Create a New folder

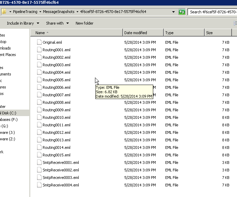[x=84, y=23]
